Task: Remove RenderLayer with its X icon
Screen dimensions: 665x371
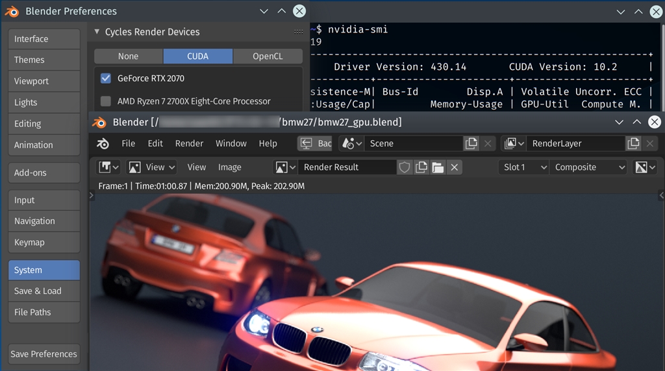Action: point(649,143)
